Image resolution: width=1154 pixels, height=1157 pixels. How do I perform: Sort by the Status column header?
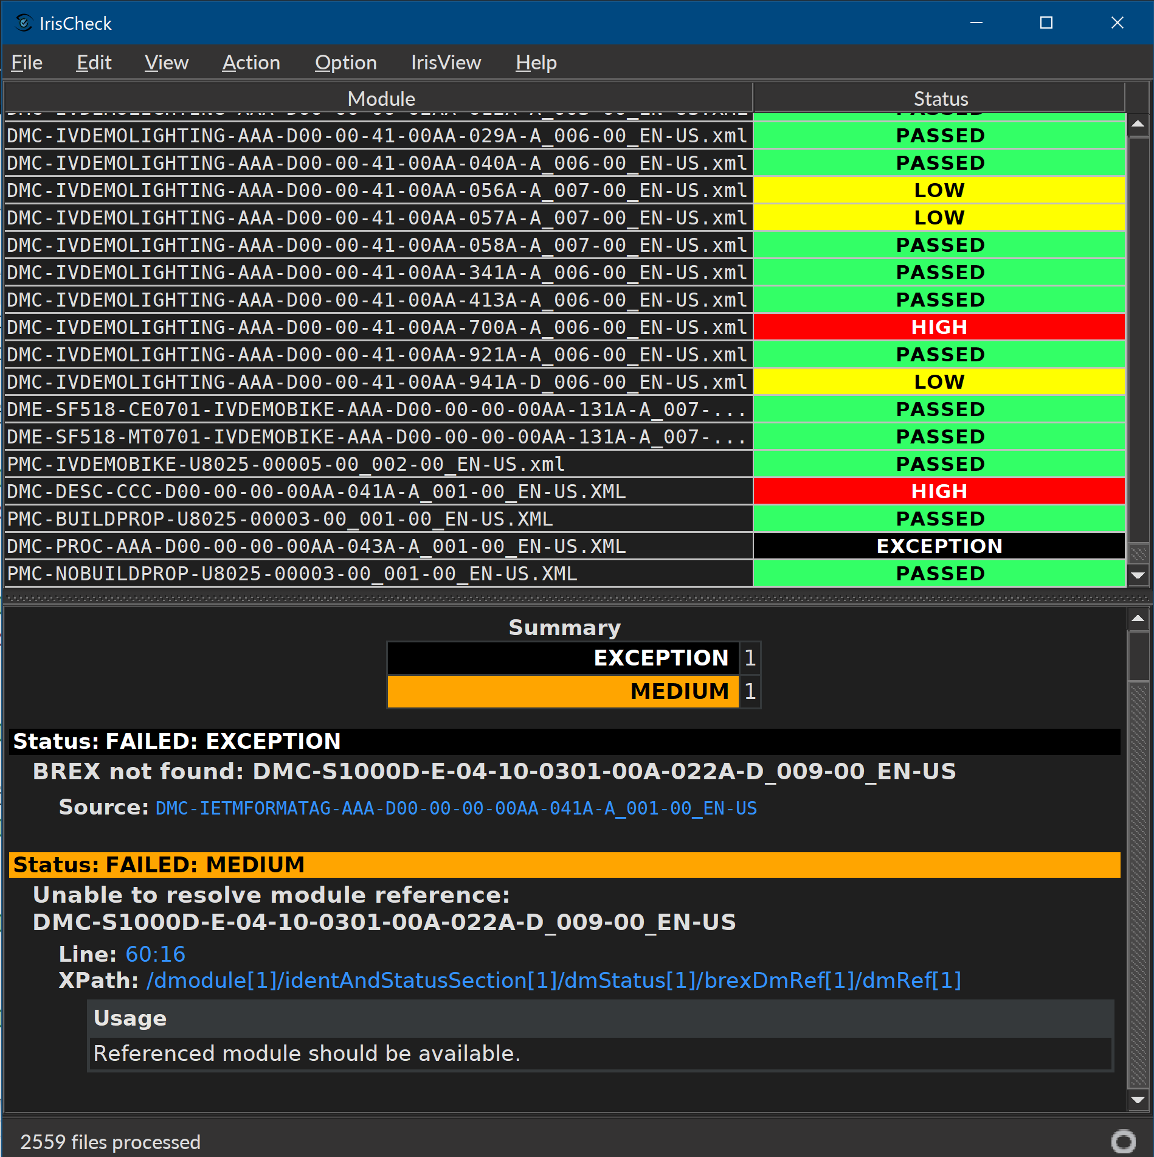tap(939, 99)
